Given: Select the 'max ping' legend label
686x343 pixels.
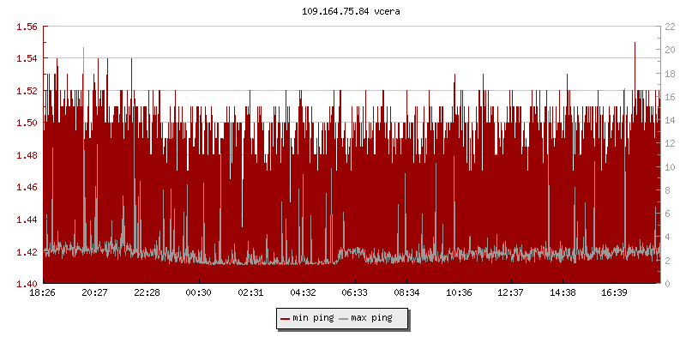Looking at the screenshot, I should click(x=371, y=319).
